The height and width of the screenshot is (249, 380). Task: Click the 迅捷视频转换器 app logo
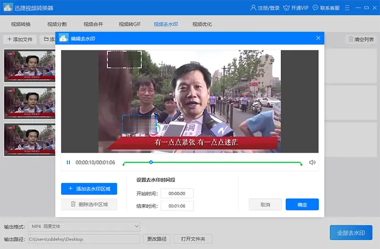(x=8, y=8)
